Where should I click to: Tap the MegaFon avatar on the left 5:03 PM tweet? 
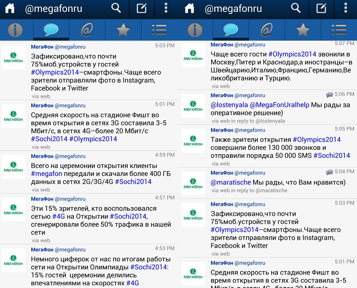13,57
